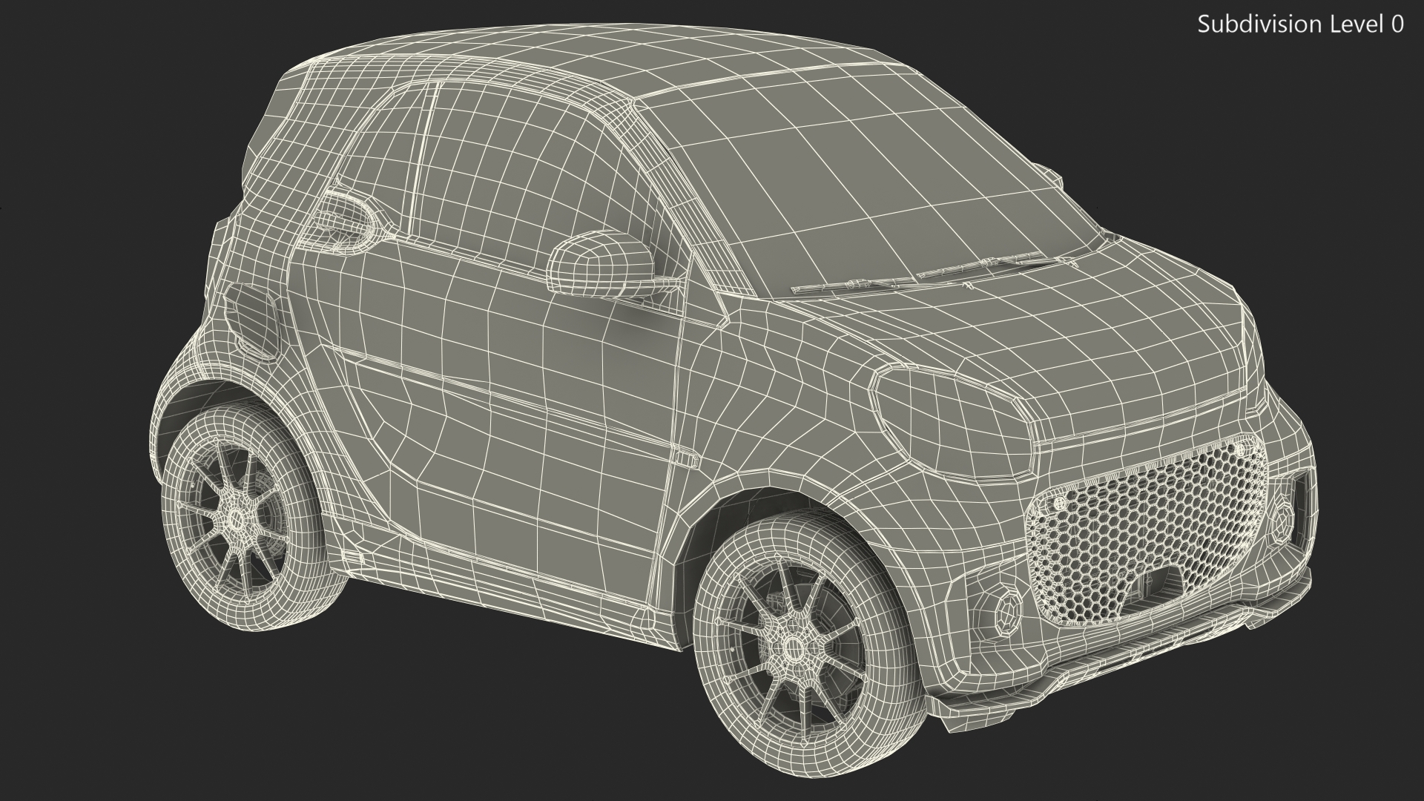This screenshot has height=801, width=1424.
Task: Click the 'Subdivision Level 0' label
Action: (x=1301, y=24)
